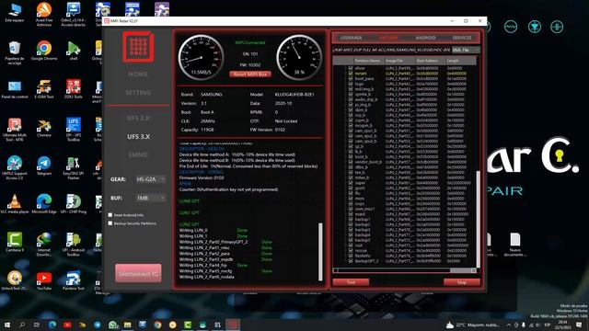Open Avast Free Antivirus desktop icon
The width and height of the screenshot is (589, 331).
coord(44,15)
